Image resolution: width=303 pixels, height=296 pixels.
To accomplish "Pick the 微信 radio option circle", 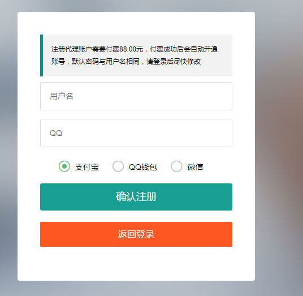I will (176, 166).
